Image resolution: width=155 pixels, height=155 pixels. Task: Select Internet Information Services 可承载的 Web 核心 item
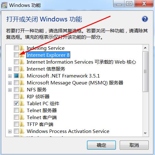click(81, 62)
